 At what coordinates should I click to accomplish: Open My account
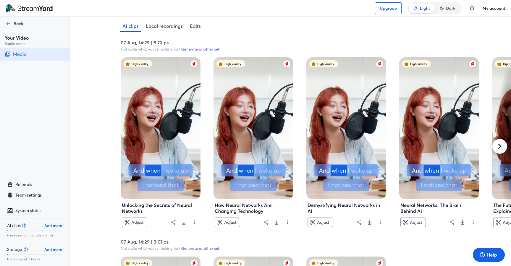494,8
